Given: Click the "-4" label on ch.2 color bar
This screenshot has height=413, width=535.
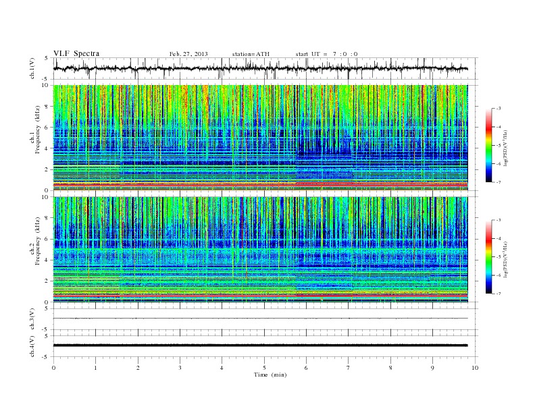Looking at the screenshot, I should [499, 238].
